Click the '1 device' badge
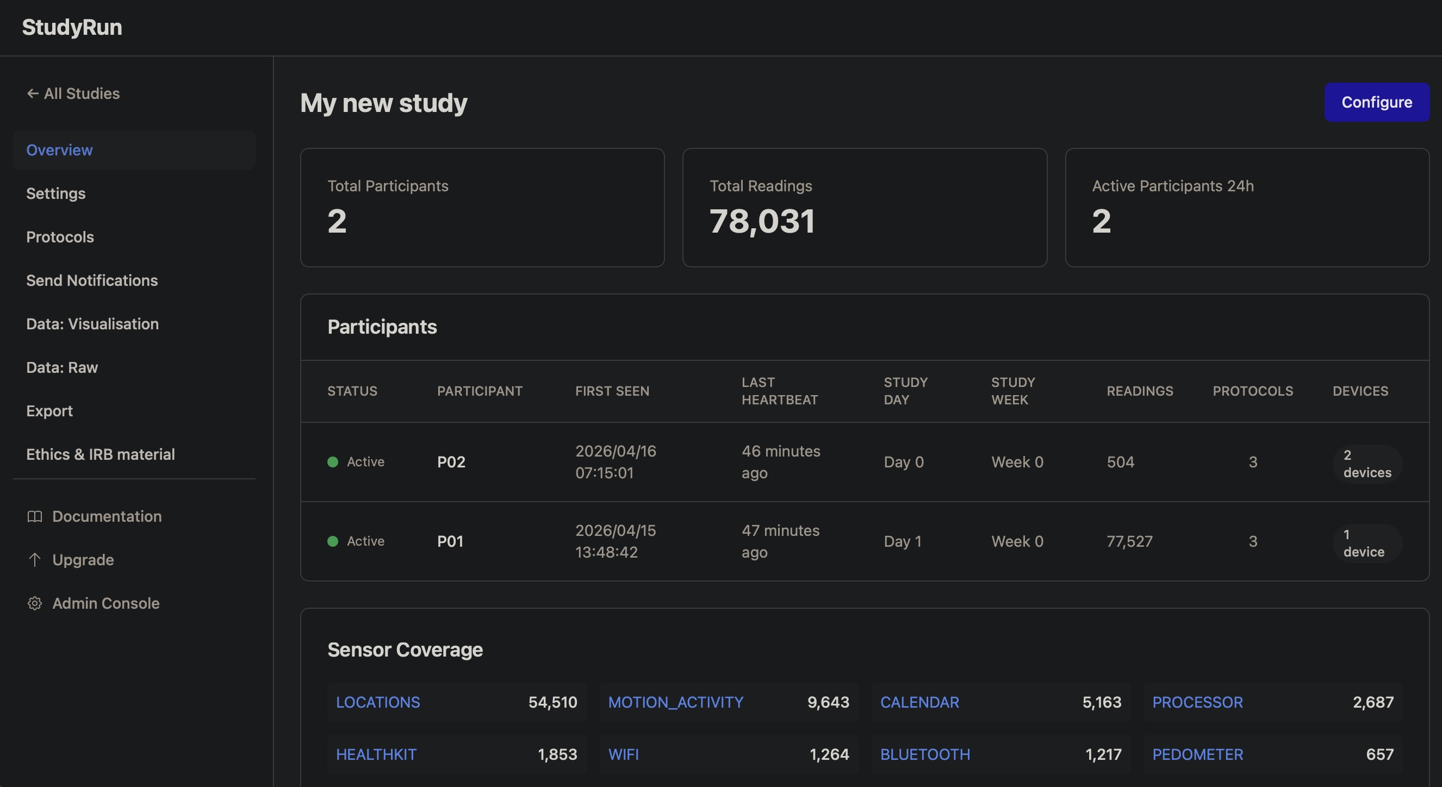The width and height of the screenshot is (1442, 787). click(1367, 543)
